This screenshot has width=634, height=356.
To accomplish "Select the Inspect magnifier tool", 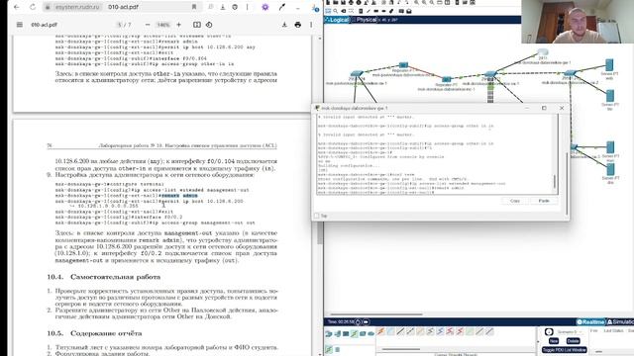I will [x=335, y=11].
